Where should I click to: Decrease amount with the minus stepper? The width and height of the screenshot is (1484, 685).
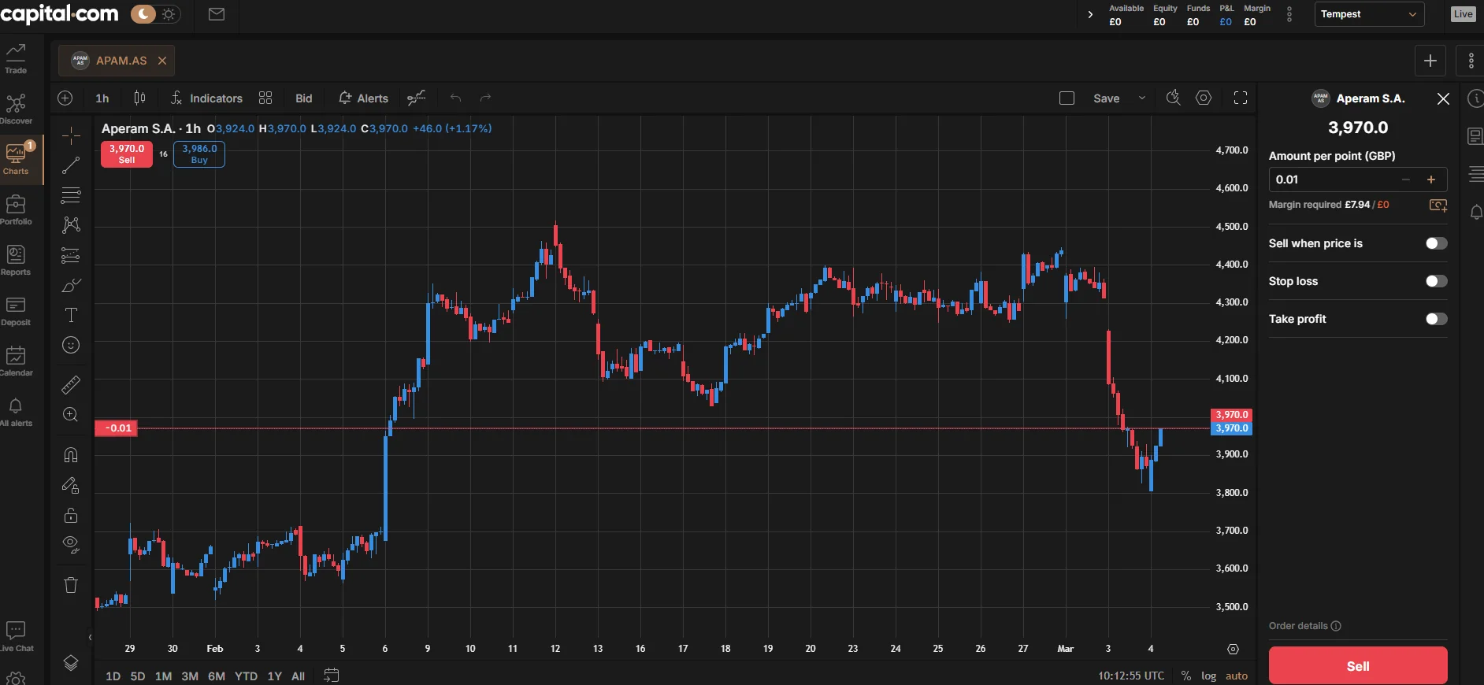click(1406, 180)
